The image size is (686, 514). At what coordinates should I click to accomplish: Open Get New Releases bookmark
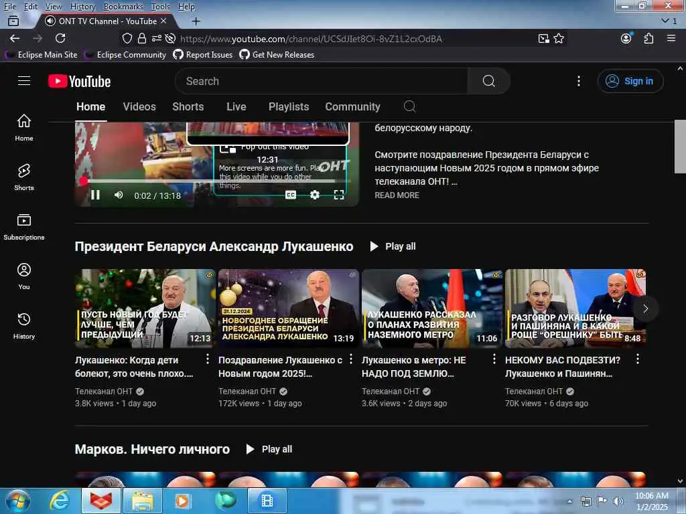point(277,55)
